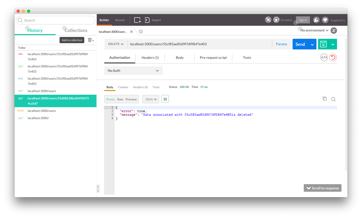Open the Headers (1) request tab
The image size is (362, 218).
click(x=150, y=58)
